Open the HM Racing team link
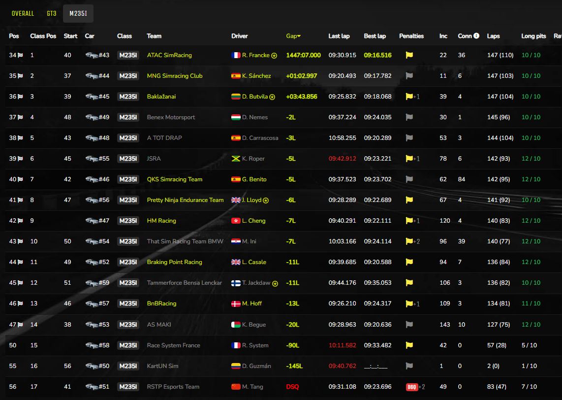This screenshot has width=562, height=400. 161,221
